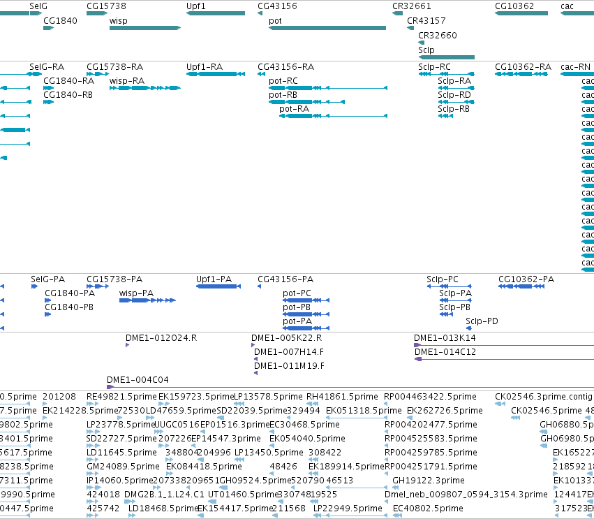594x519 pixels.
Task: Select the CK02546.3prime.contig EST label
Action: 544,397
